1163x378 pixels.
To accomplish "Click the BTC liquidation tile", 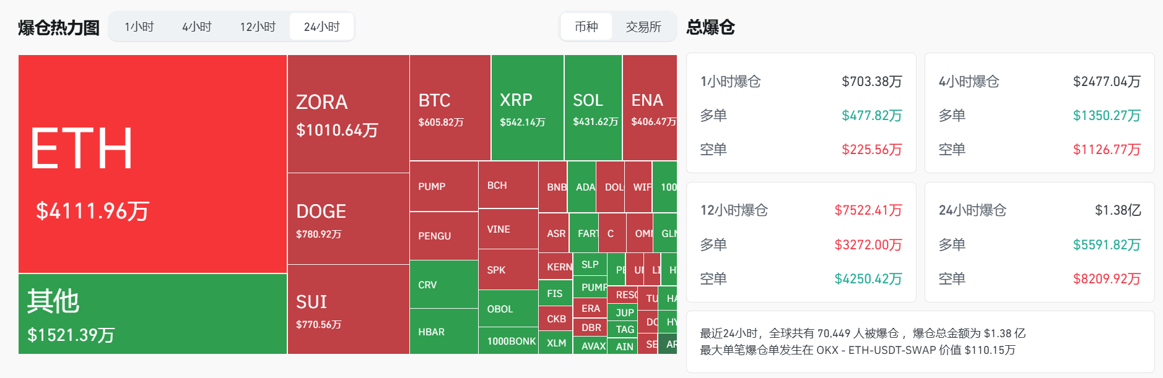I will [450, 108].
